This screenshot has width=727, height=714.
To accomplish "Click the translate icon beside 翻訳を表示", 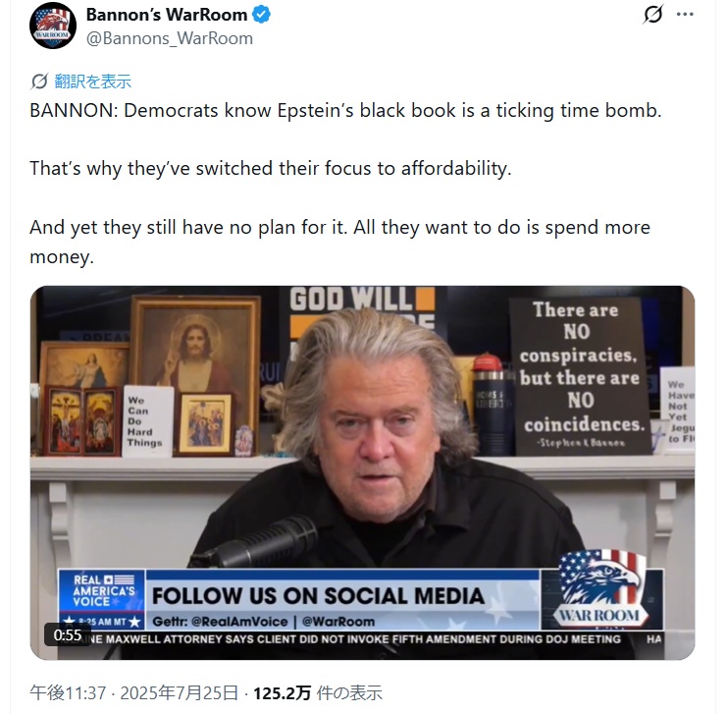I will point(39,81).
